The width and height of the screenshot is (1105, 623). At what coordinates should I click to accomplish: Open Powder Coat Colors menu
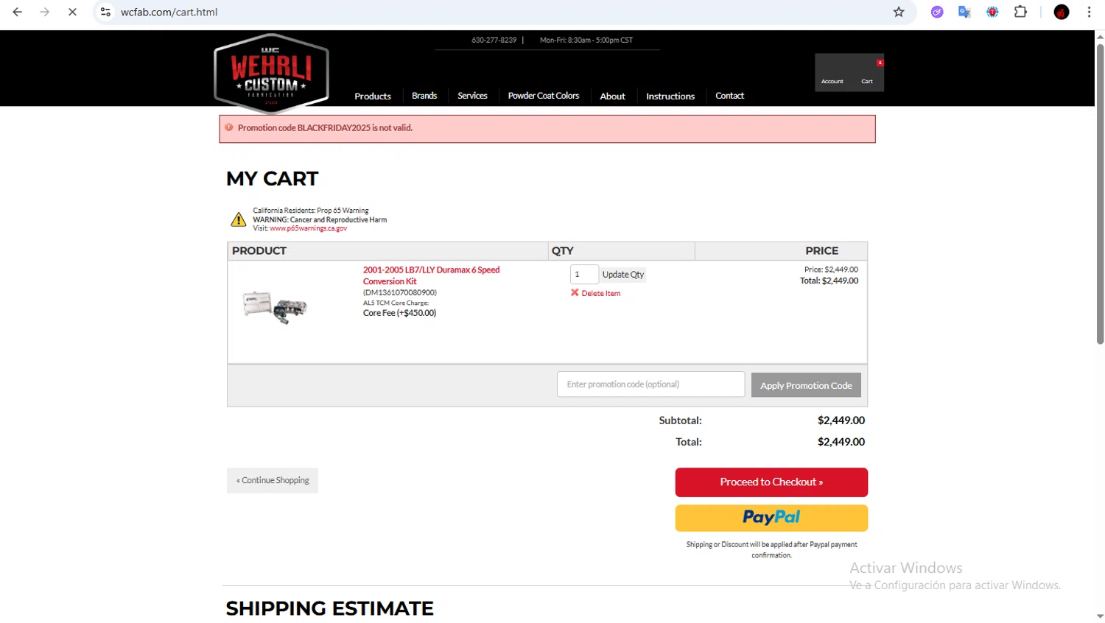(x=544, y=96)
